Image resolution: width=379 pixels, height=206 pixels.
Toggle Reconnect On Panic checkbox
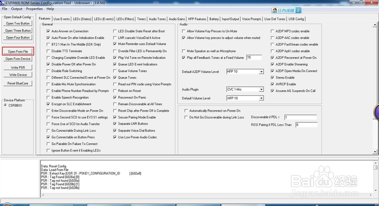pos(115,97)
